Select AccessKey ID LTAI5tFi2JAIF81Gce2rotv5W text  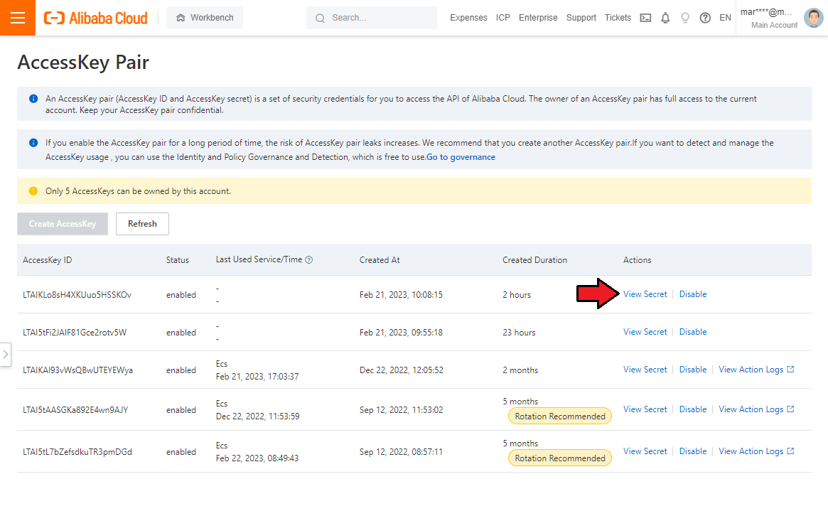[75, 333]
